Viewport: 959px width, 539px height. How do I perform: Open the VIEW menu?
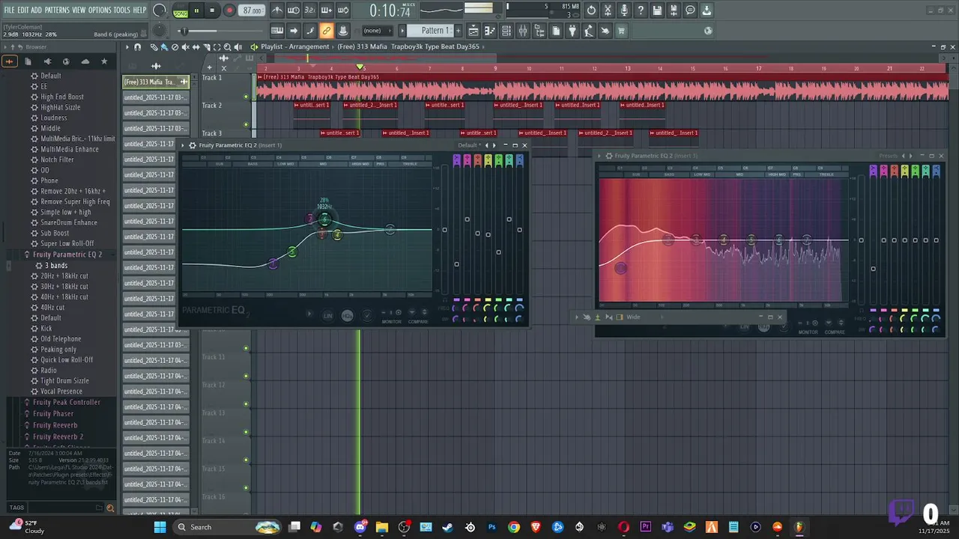[79, 10]
